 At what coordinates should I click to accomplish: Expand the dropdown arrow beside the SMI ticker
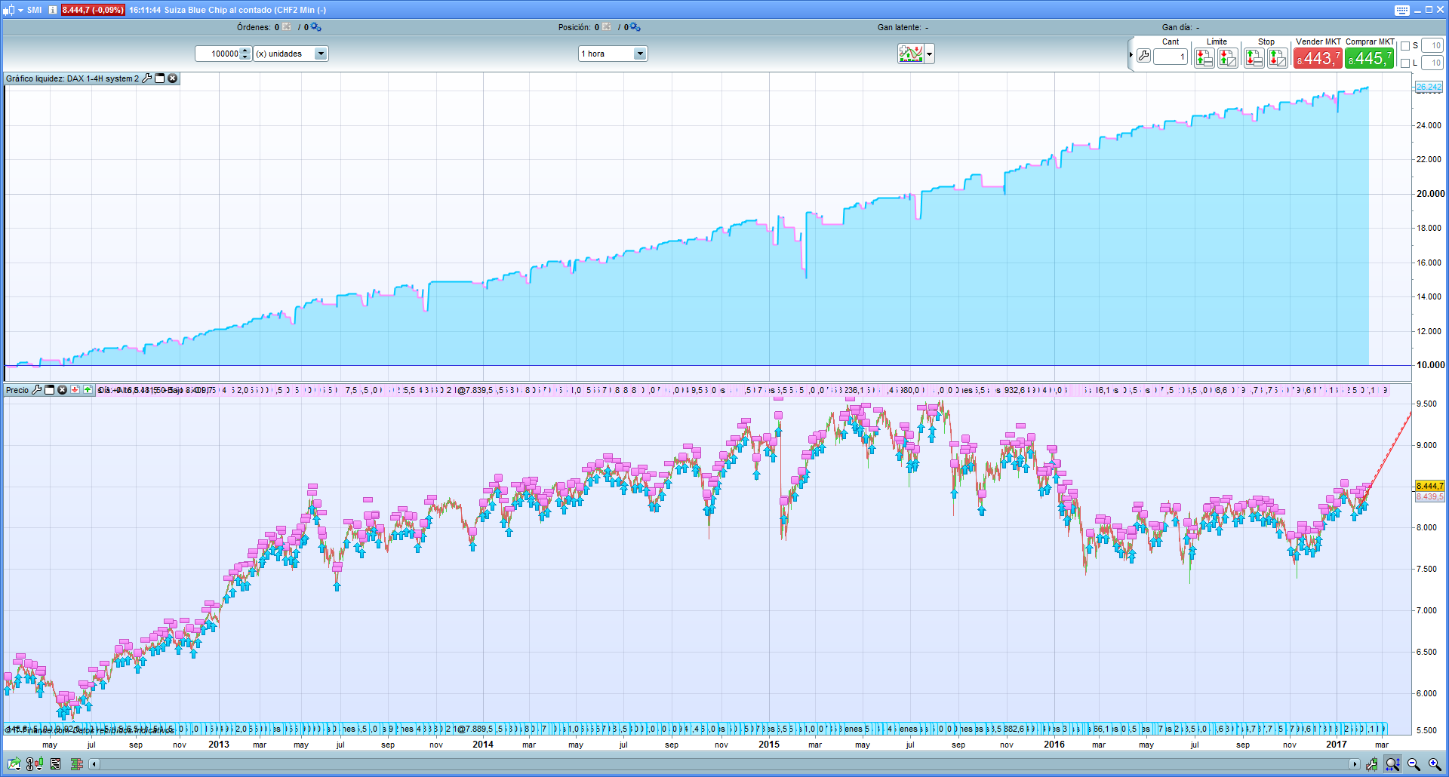pyautogui.click(x=20, y=10)
